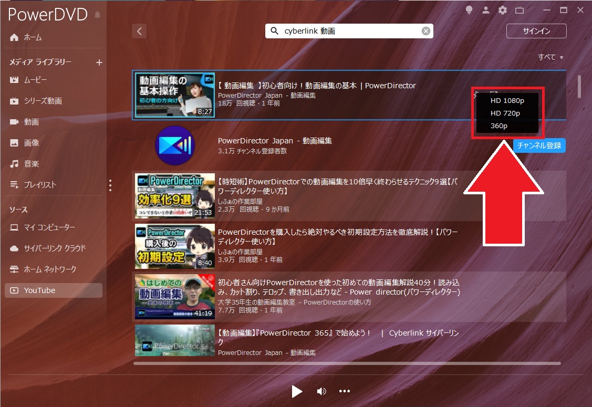
Task: Open the 8:27 動画編集の基本操作 thumbnail
Action: click(x=175, y=95)
